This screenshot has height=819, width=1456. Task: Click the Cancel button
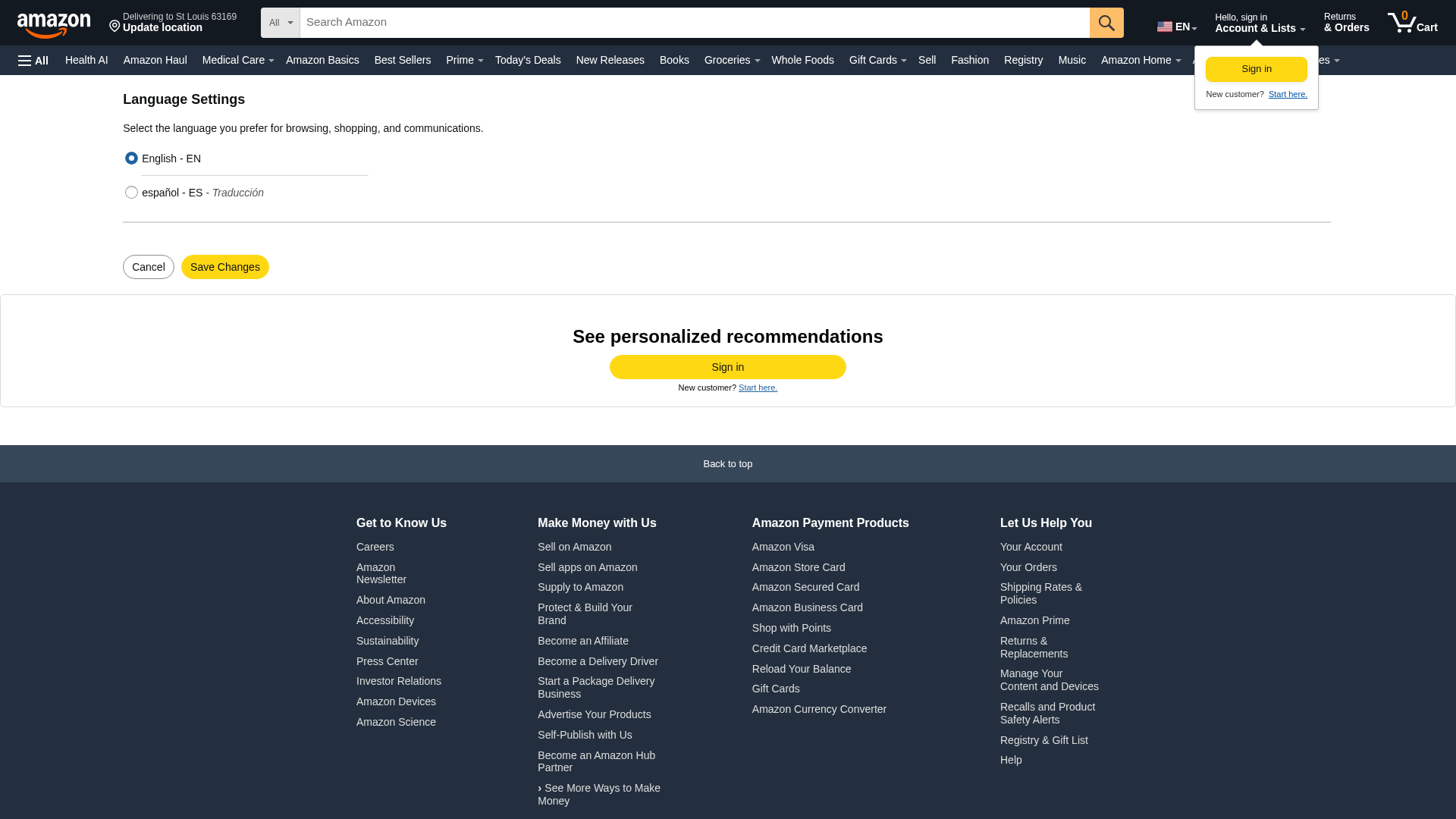[149, 267]
